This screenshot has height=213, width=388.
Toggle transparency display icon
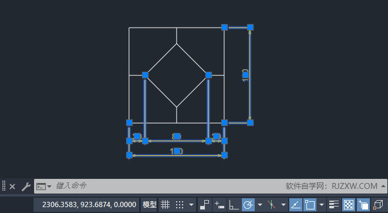(x=349, y=205)
